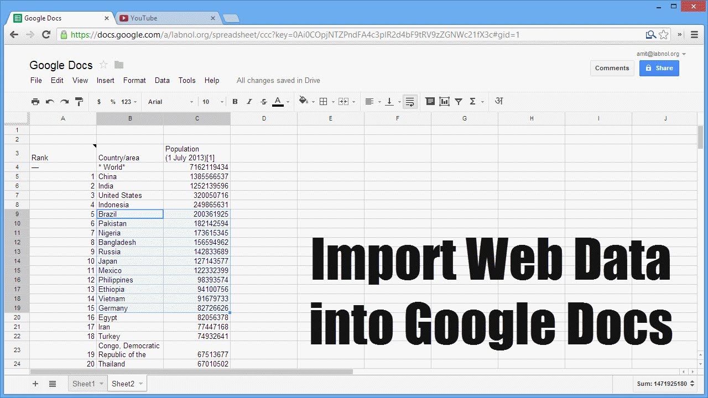This screenshot has height=398, width=708.
Task: Open the File menu
Action: click(x=36, y=80)
